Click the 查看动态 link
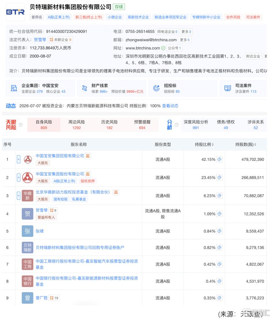Image resolution: width=272 pixels, height=319 pixels. 170,106
